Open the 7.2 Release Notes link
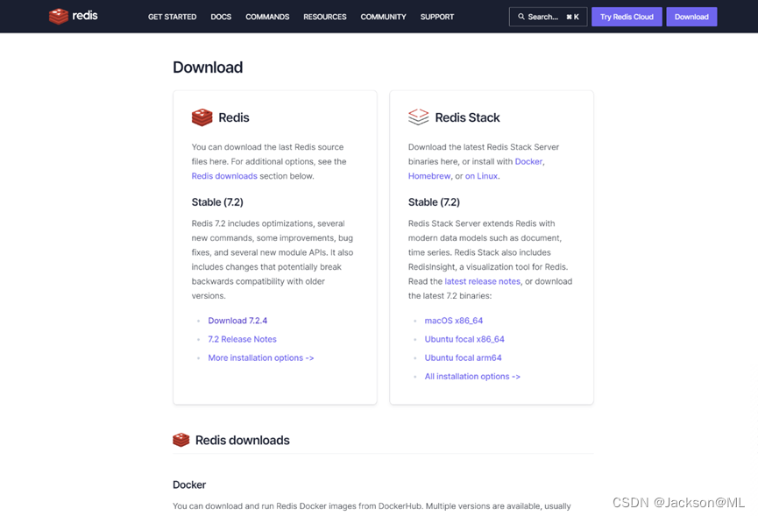758x516 pixels. (242, 339)
